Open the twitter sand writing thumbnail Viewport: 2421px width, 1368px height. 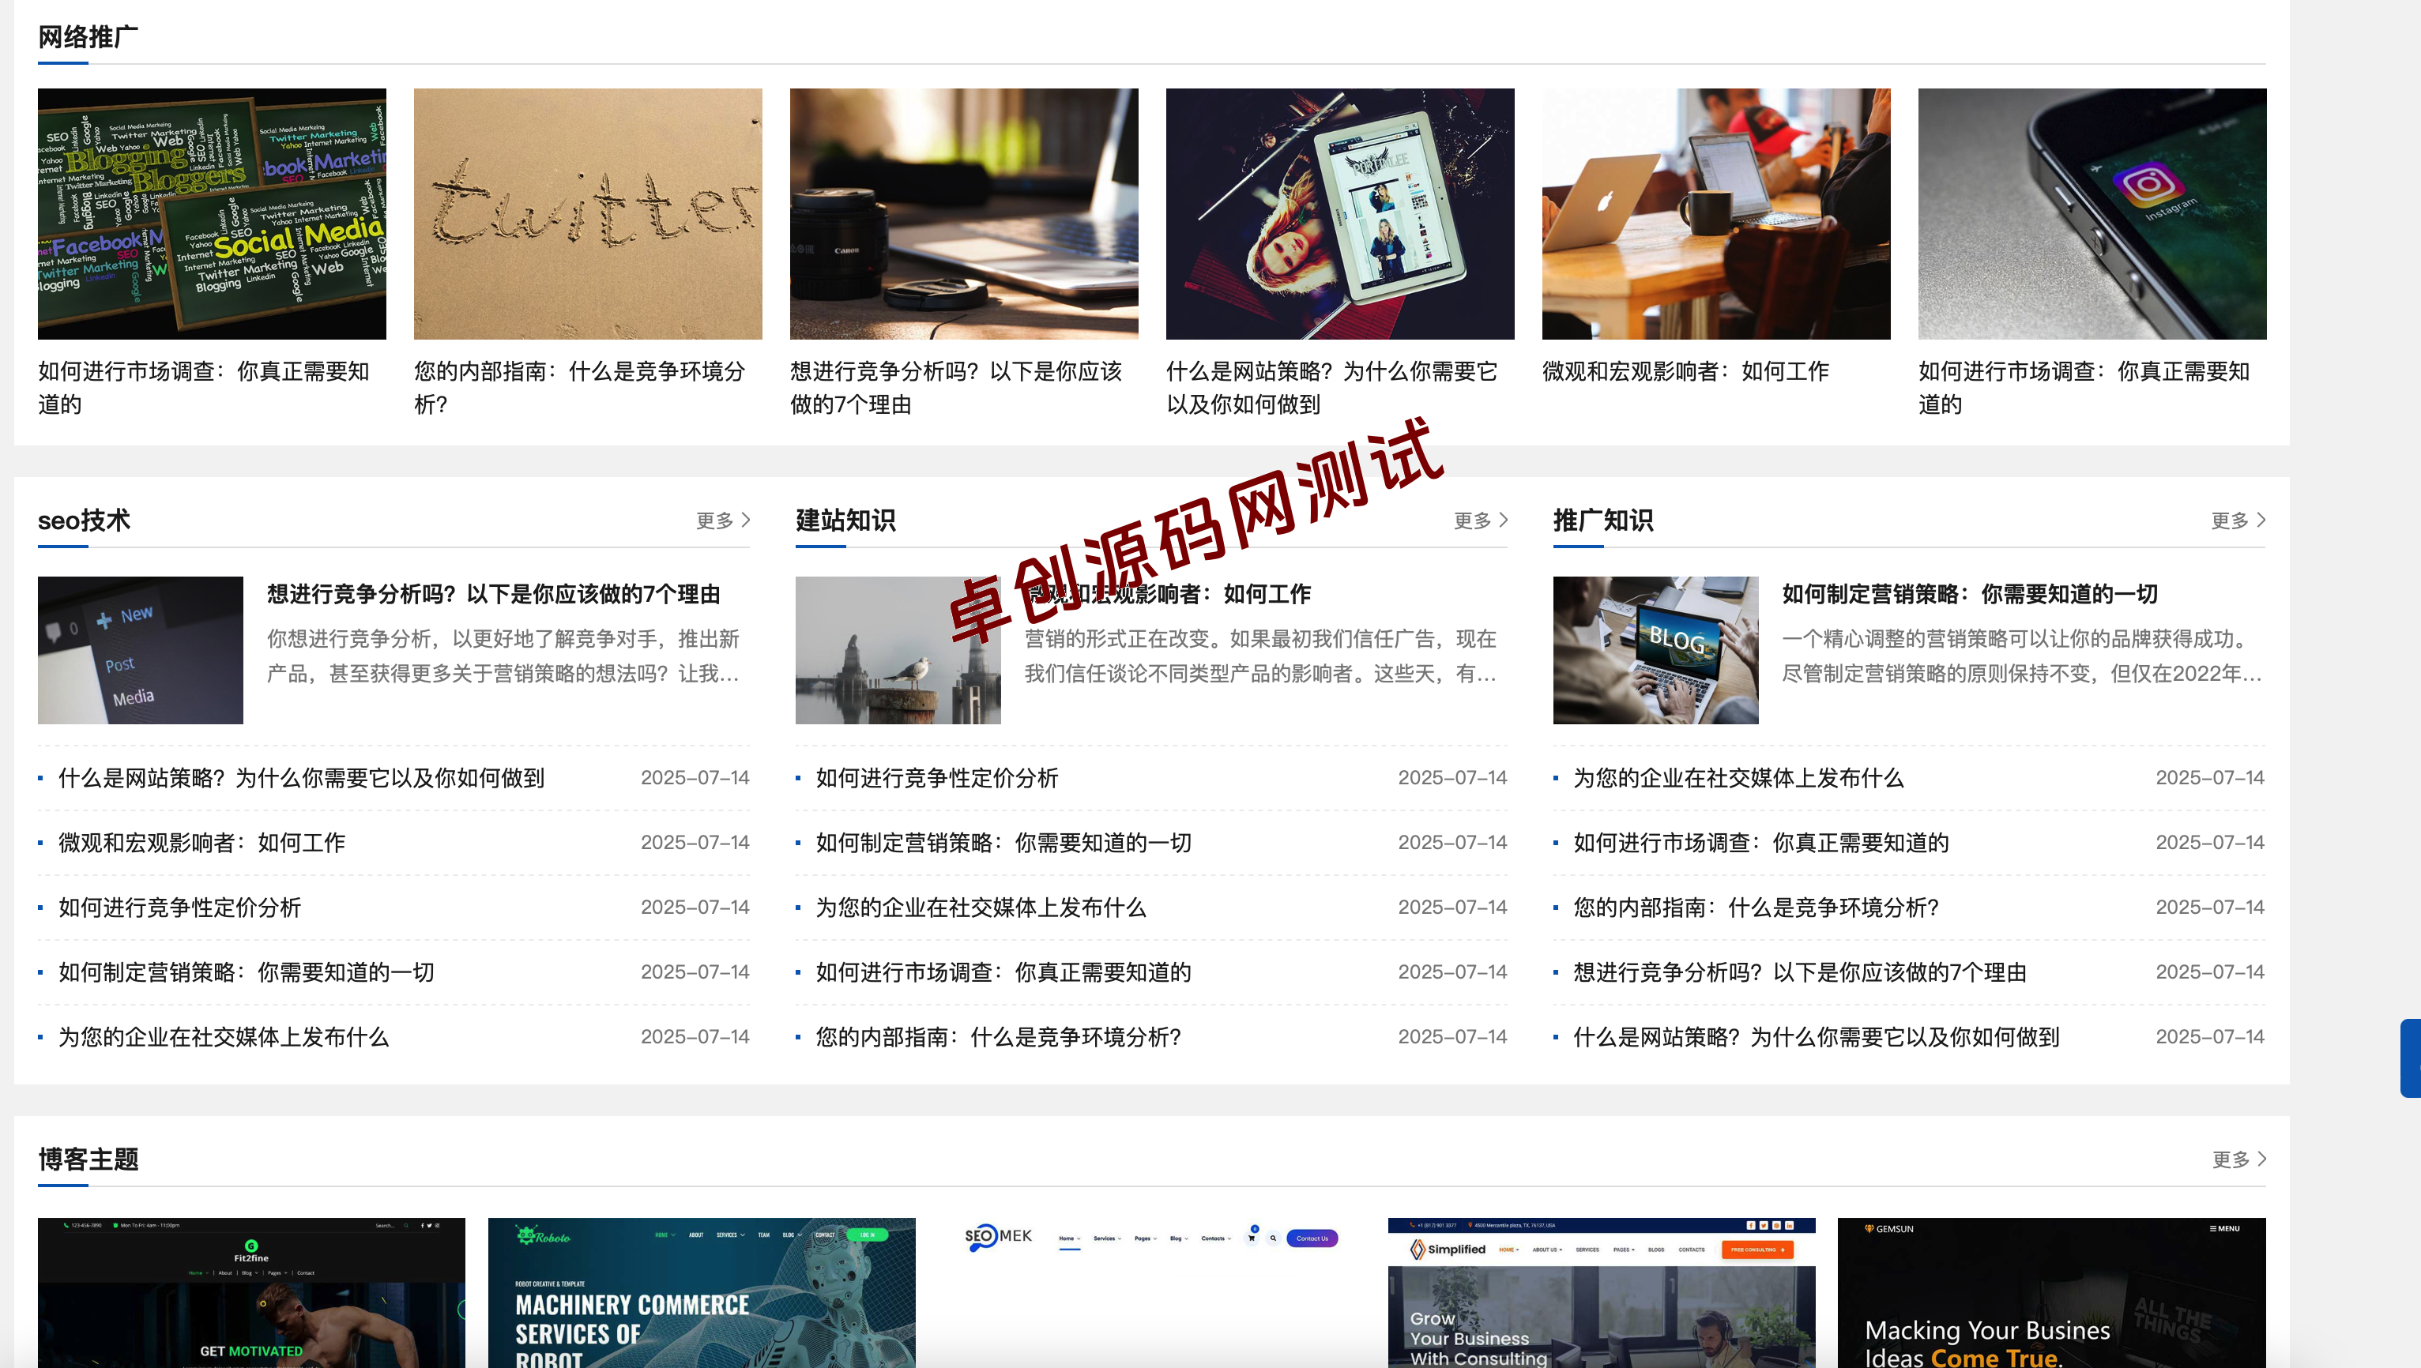point(587,214)
